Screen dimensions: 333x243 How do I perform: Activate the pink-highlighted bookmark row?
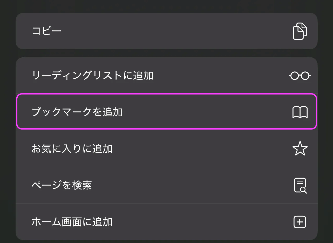pyautogui.click(x=166, y=112)
